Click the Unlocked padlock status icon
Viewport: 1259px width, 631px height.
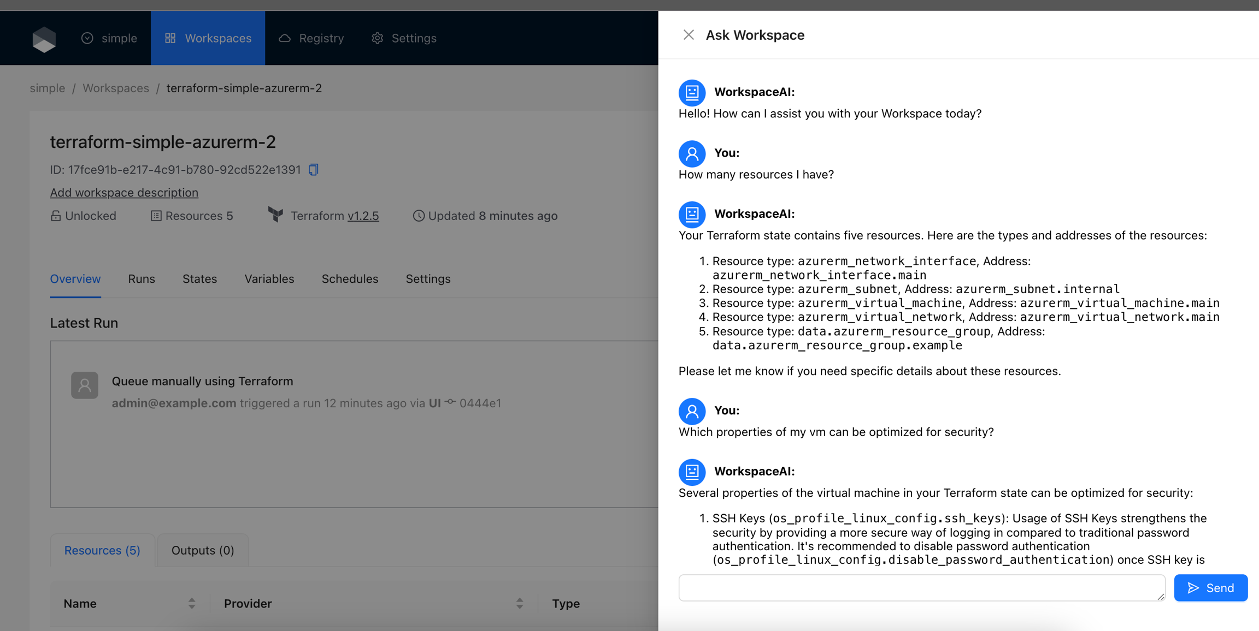coord(56,216)
